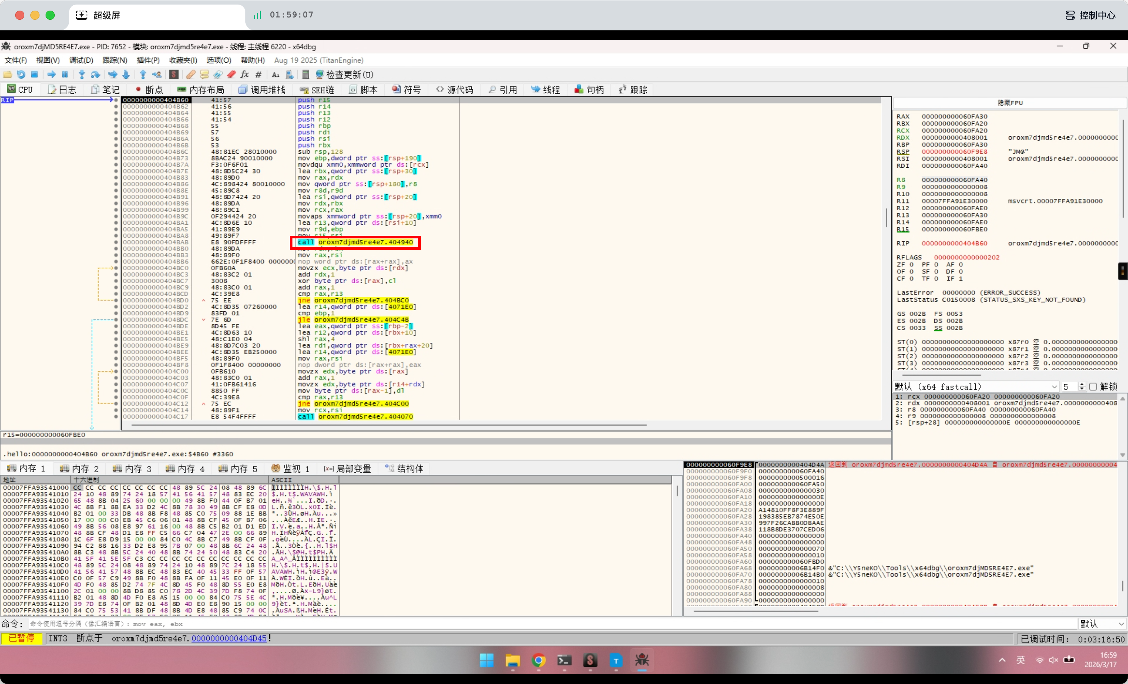Open the 调试(D) menu
The height and width of the screenshot is (684, 1128).
pos(81,60)
